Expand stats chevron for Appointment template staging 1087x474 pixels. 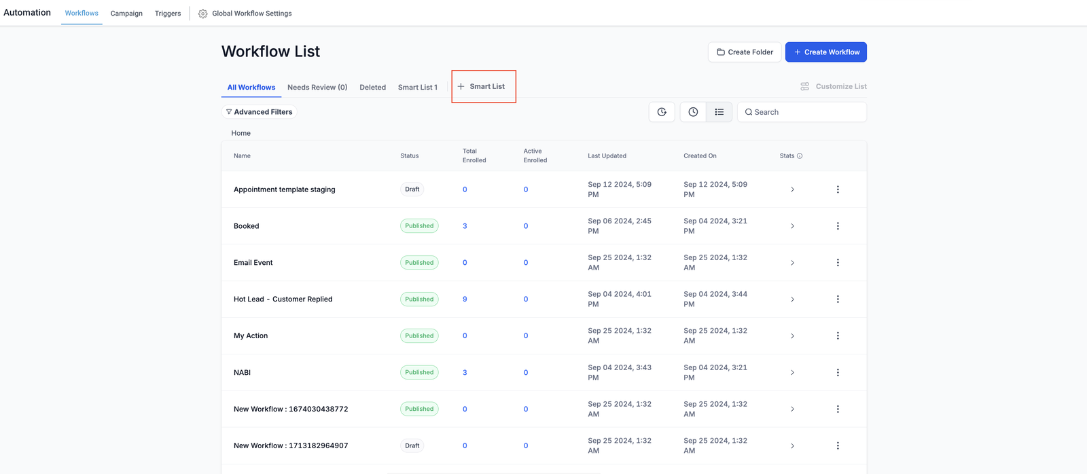pos(792,189)
